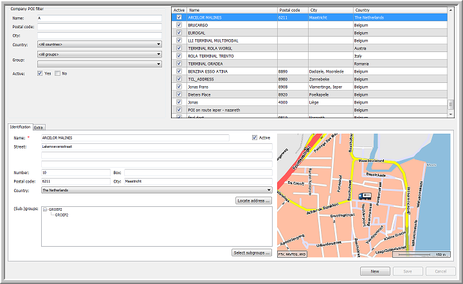
Task: Select child GROEP2 subgroup tree item
Action: (61, 215)
